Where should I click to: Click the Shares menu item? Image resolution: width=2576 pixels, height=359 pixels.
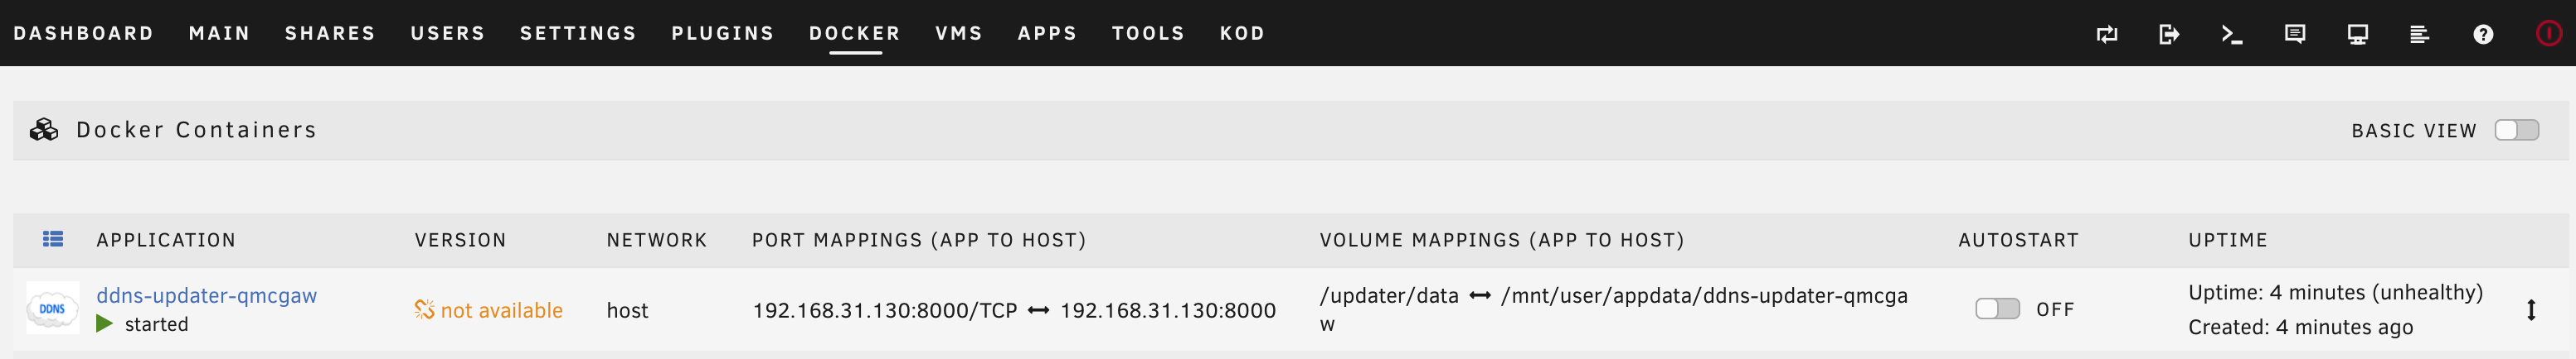point(330,34)
